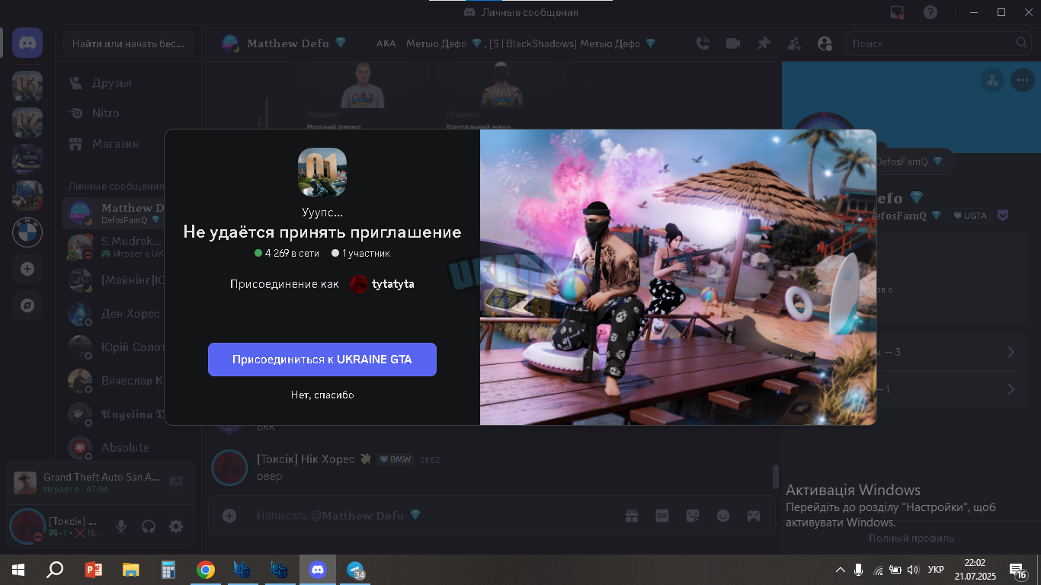
Task: Open the Angelina conversation
Action: tap(113, 414)
